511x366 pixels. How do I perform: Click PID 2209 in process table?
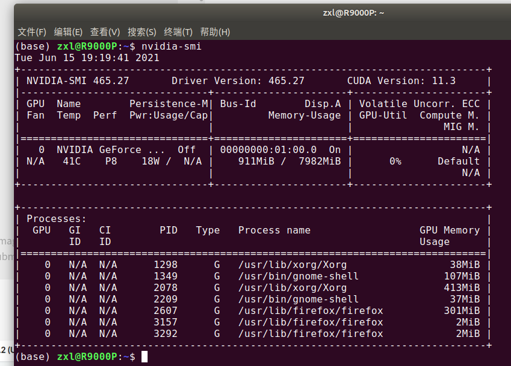click(166, 299)
